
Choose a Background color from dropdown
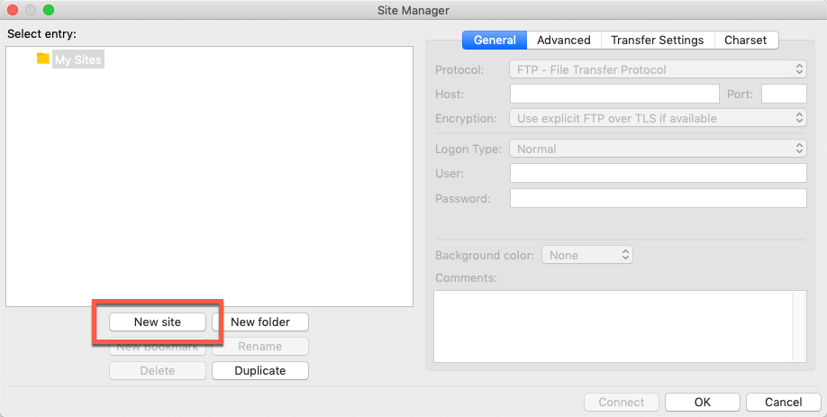(587, 255)
